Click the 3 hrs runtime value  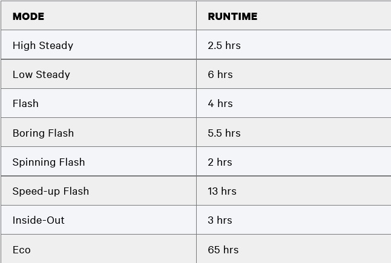pos(220,220)
